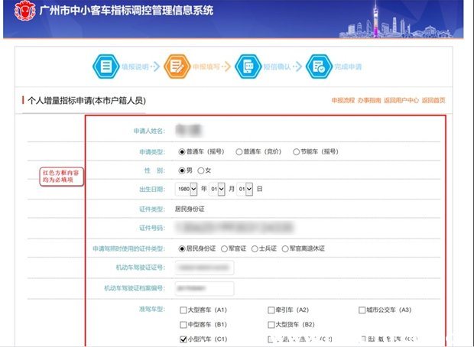Select 军官证 as the license ID type
Viewport: 474px width, 347px height.
(223, 248)
